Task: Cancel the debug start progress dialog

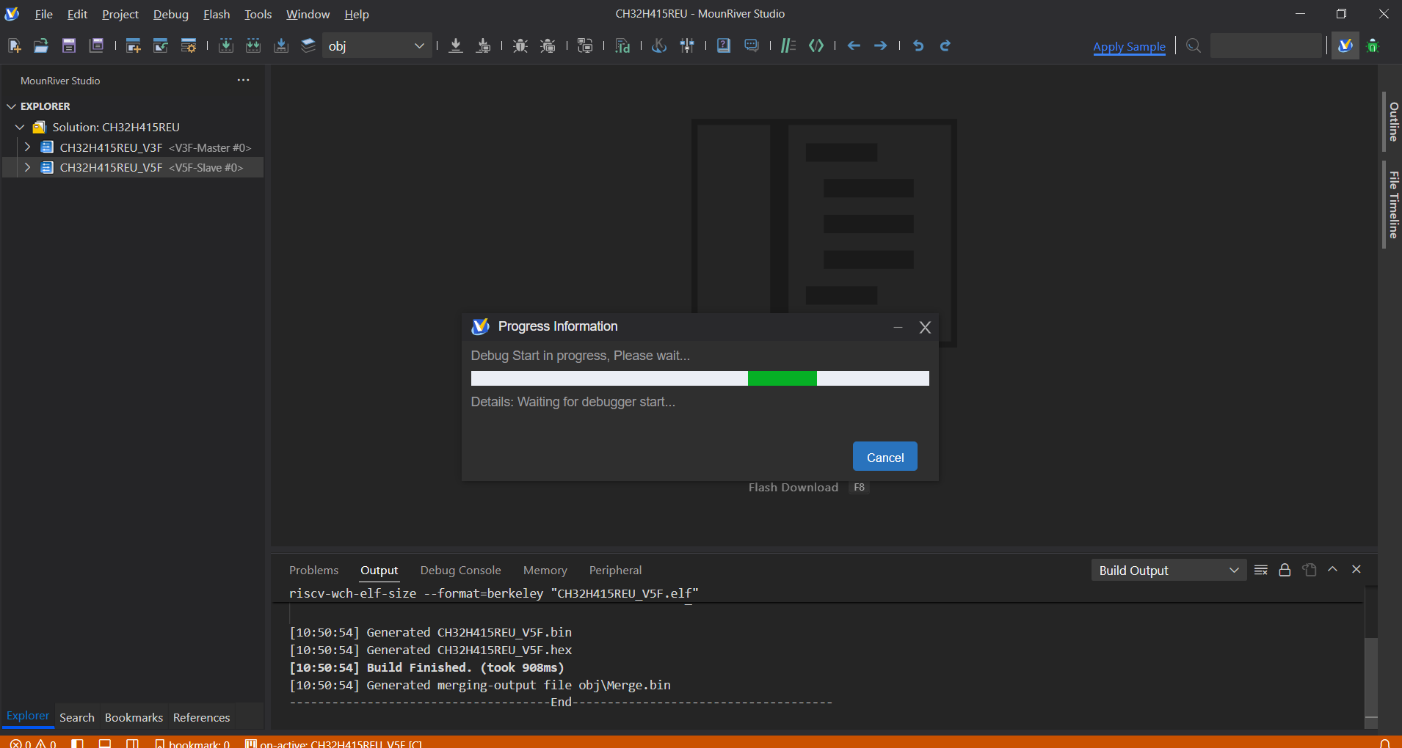Action: pyautogui.click(x=885, y=457)
